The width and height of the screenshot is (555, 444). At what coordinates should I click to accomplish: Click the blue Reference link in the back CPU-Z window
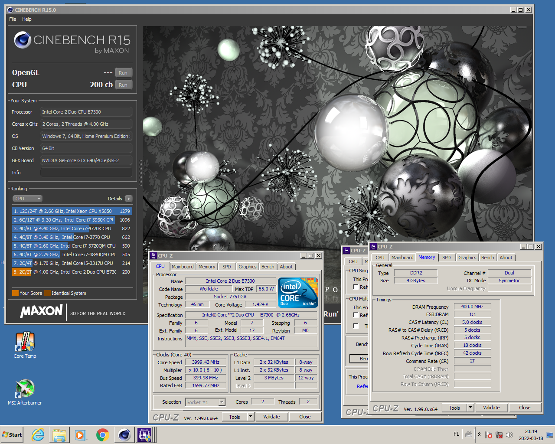(362, 386)
